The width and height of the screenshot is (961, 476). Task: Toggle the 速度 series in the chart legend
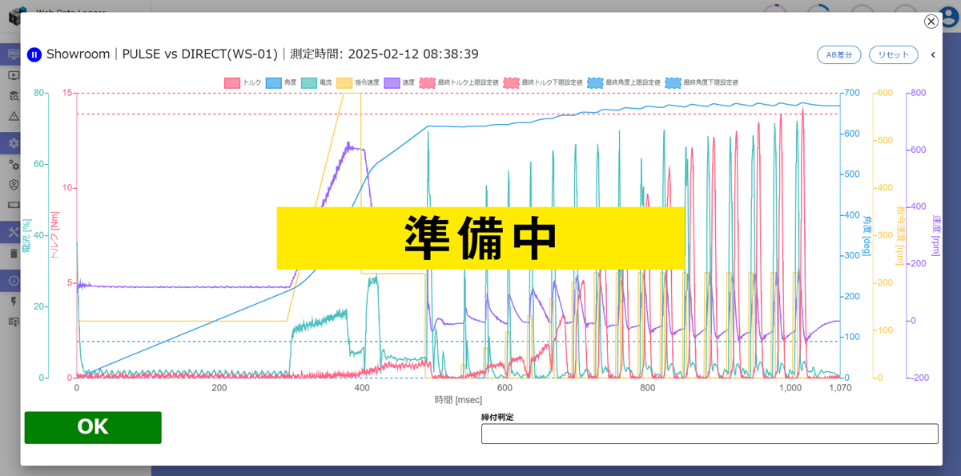tap(400, 82)
